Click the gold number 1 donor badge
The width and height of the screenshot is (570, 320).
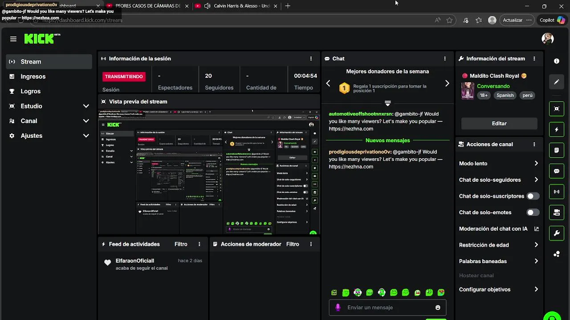pos(344,88)
